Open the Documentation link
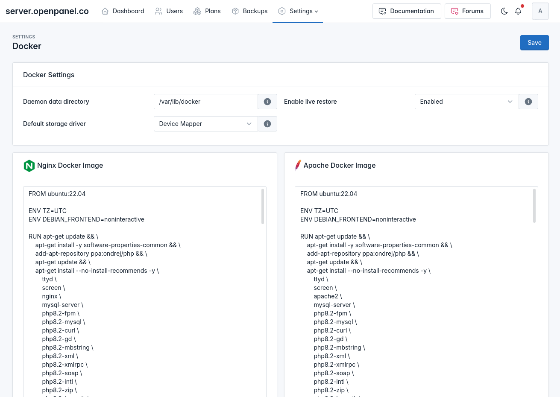 pos(406,11)
